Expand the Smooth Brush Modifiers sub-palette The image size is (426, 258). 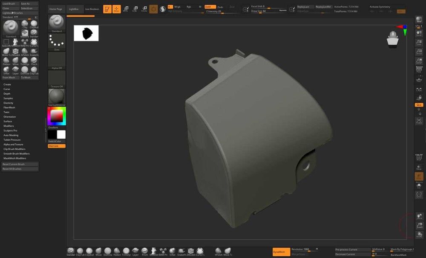17,154
